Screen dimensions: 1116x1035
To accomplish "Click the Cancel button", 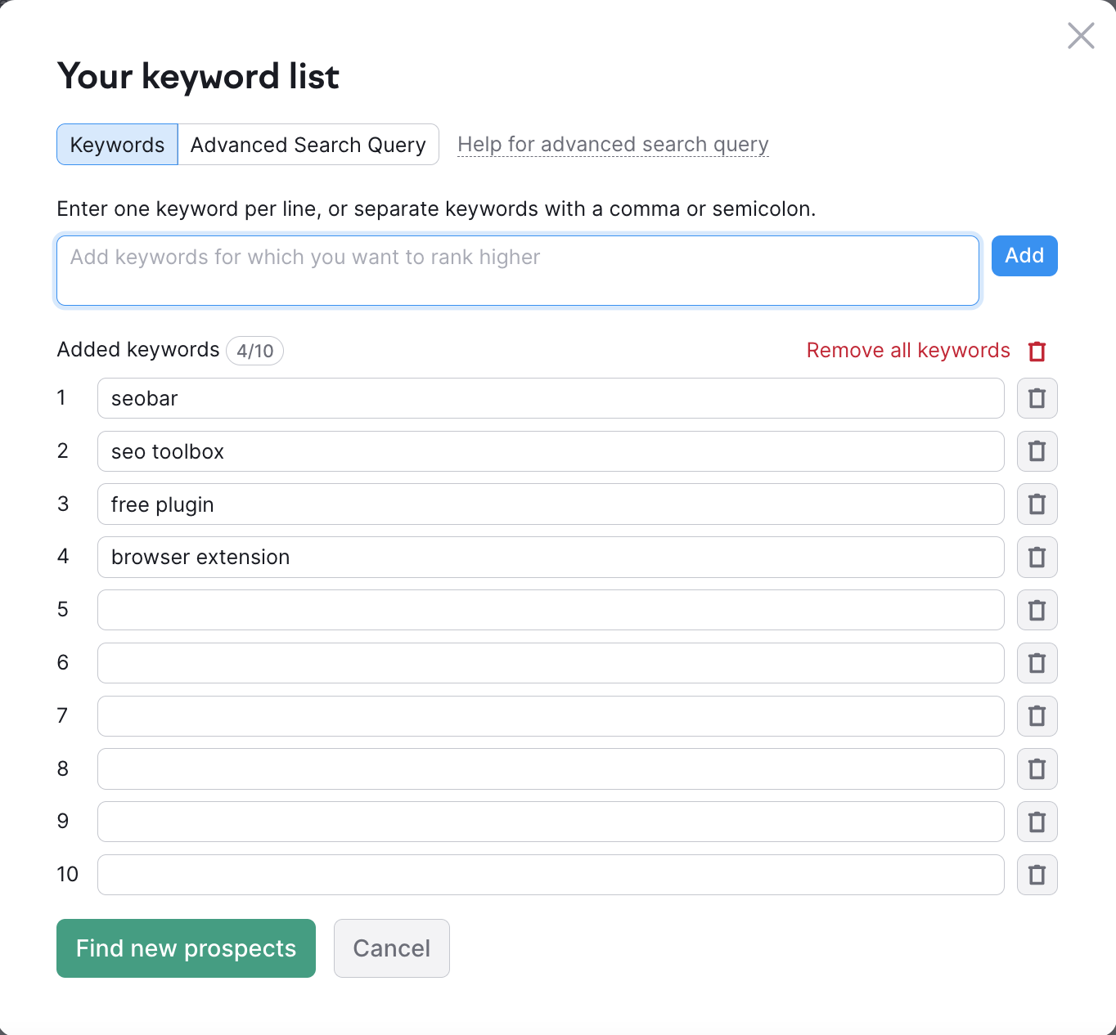I will pyautogui.click(x=391, y=948).
